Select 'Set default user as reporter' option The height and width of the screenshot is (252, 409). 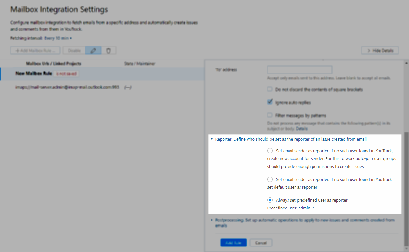coord(270,179)
